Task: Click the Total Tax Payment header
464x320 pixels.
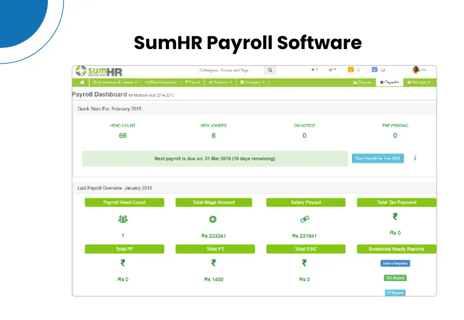Action: tap(396, 203)
